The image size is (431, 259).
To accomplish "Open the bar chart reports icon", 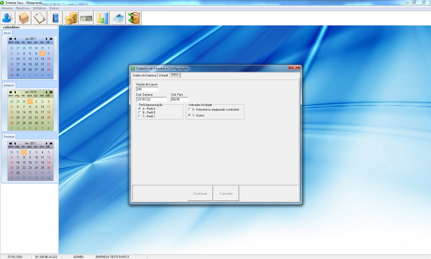I will 102,18.
